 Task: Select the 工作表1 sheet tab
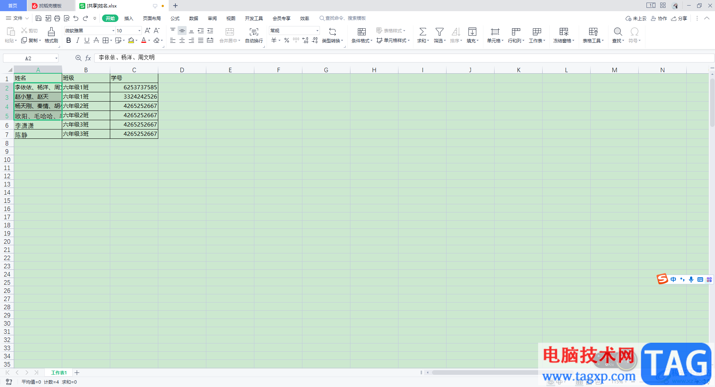click(59, 372)
